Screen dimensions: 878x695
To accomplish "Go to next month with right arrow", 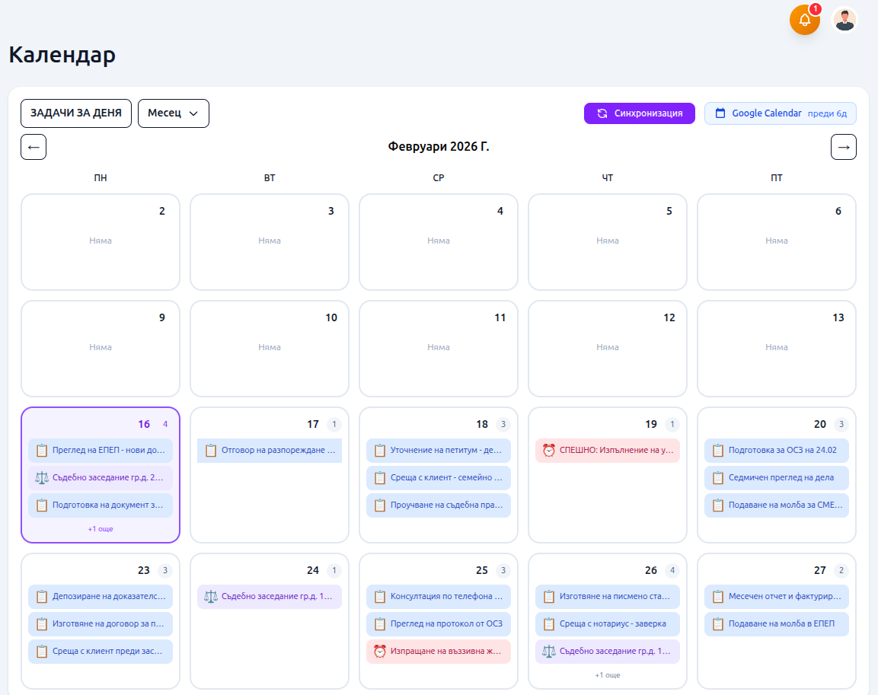I will tap(843, 147).
